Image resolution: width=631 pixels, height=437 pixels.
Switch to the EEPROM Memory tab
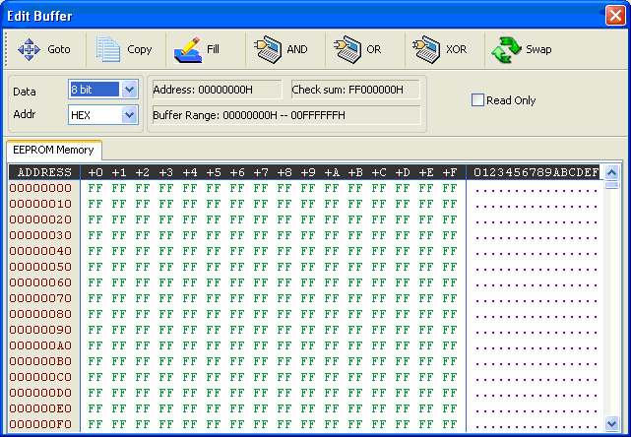[x=54, y=151]
